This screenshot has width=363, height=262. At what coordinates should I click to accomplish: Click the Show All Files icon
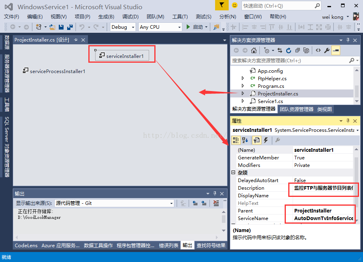pos(306,50)
